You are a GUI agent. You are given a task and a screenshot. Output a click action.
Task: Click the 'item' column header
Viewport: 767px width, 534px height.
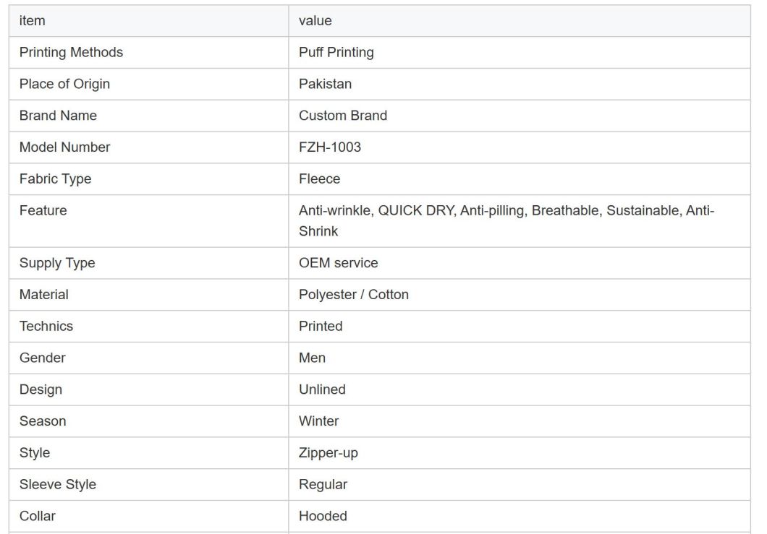149,21
